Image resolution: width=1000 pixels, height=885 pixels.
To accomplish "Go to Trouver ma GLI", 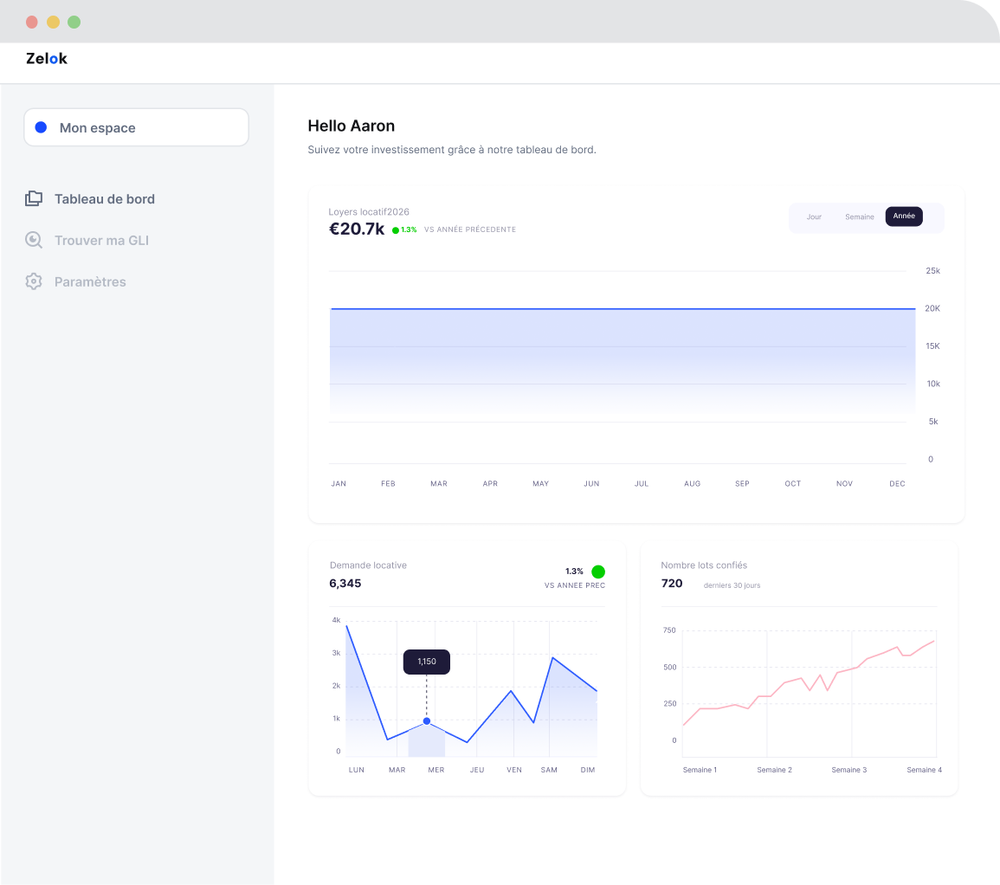I will pos(101,240).
